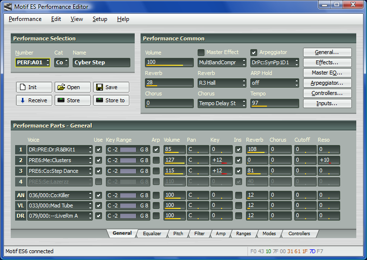Click the performance Name field Cyber Step
Screen dimensions: 367x260
(x=102, y=62)
